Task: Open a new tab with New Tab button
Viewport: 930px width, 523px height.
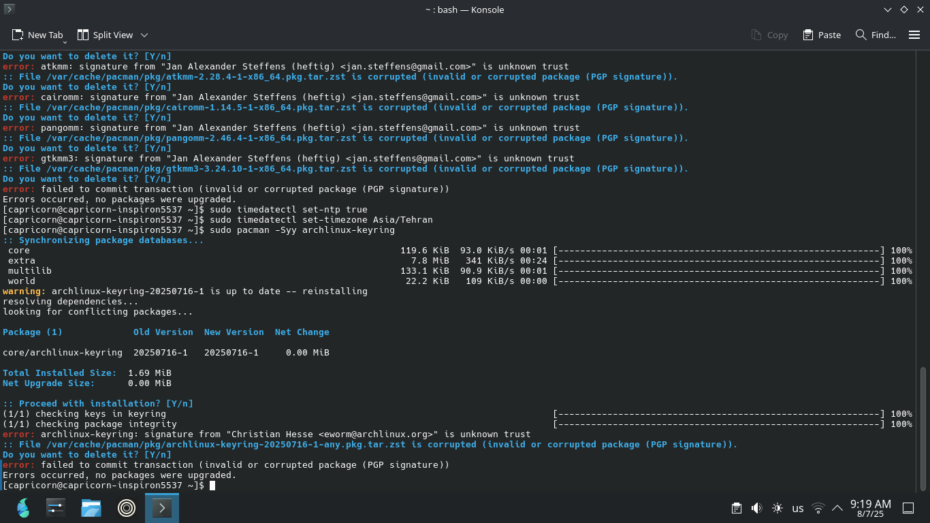Action: tap(37, 35)
